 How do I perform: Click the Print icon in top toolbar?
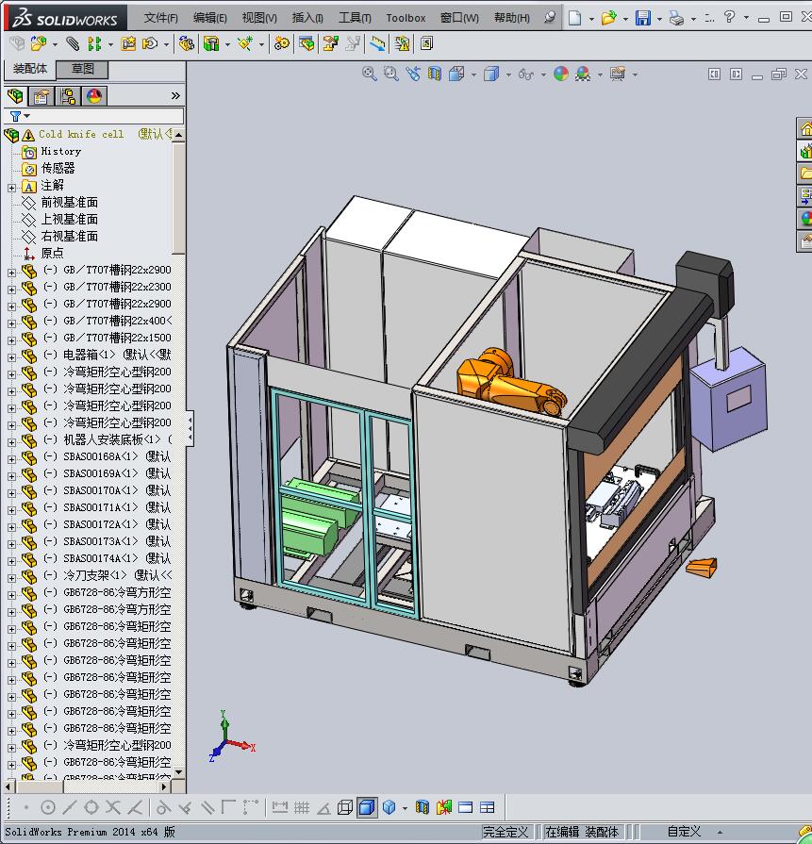pyautogui.click(x=676, y=18)
